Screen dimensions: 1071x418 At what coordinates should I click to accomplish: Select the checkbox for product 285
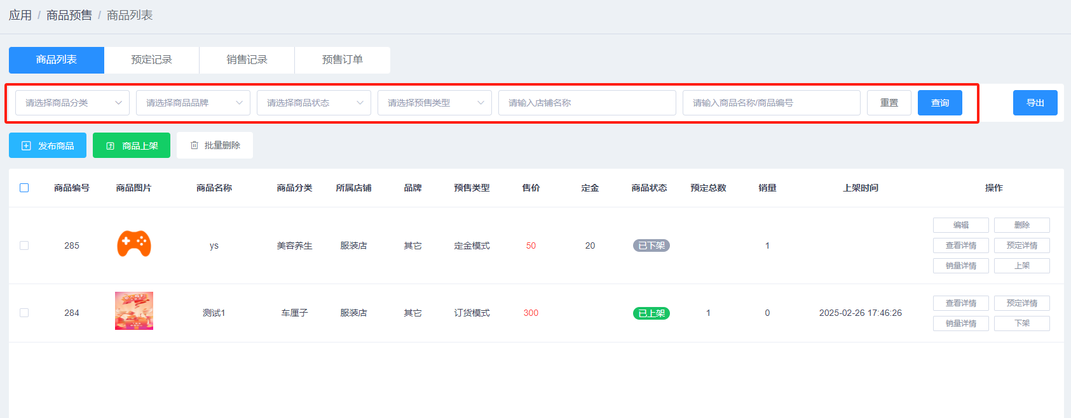click(x=24, y=245)
